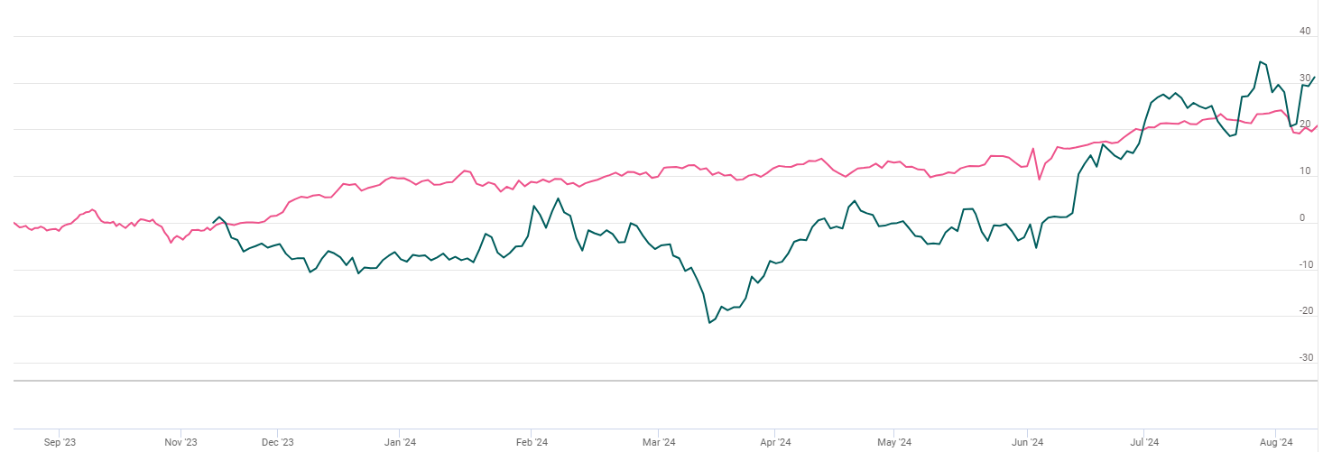
Task: Click the green line's highest peak
Action: pyautogui.click(x=1260, y=61)
